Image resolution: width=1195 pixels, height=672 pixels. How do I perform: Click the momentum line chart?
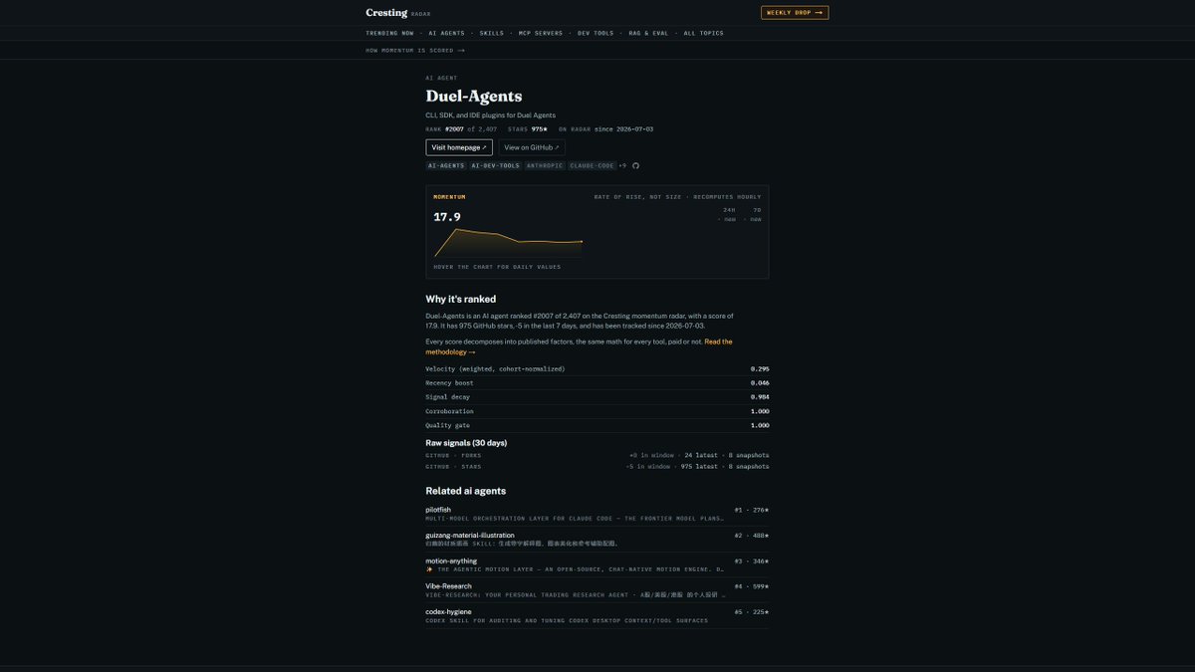[508, 243]
